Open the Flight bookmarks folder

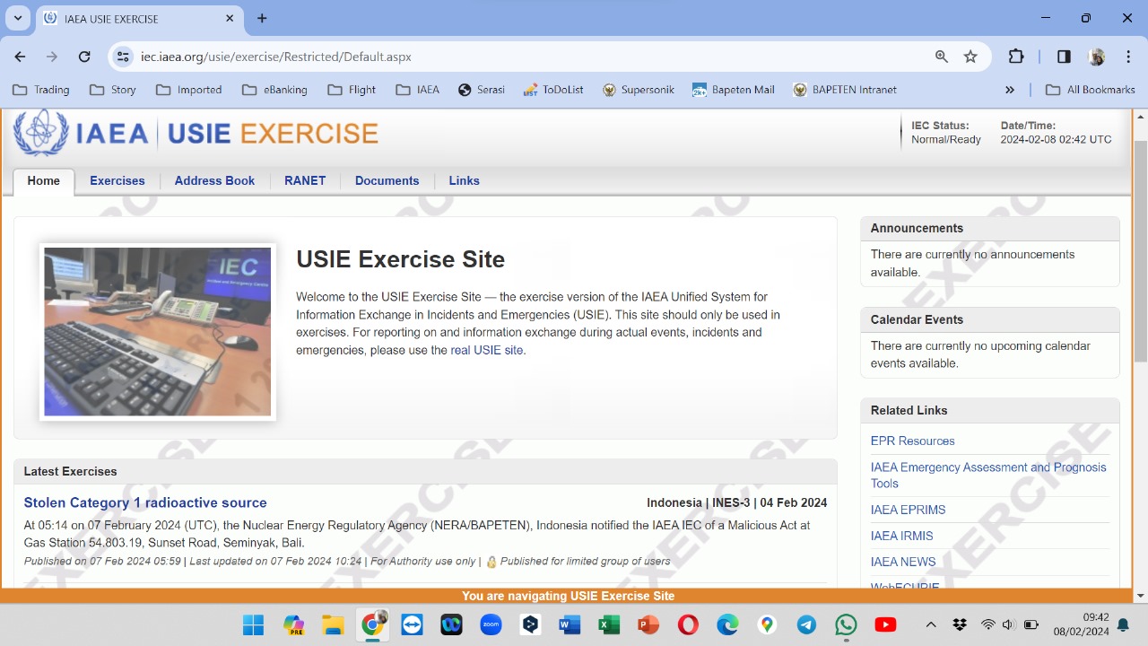pyautogui.click(x=352, y=90)
